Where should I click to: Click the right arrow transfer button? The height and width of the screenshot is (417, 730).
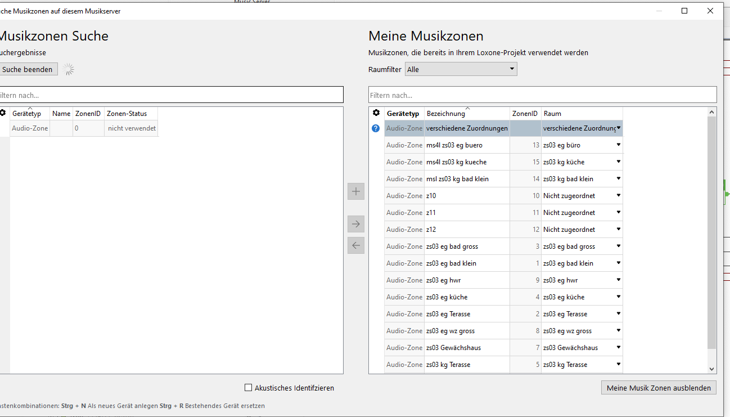pyautogui.click(x=356, y=224)
